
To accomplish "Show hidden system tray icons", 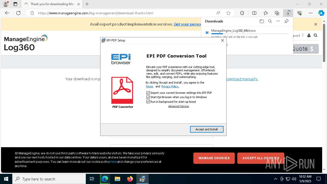I will coord(275,179).
